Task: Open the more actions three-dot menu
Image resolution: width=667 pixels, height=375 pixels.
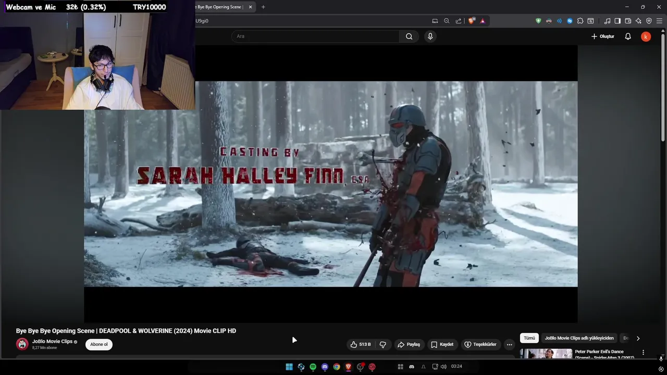Action: point(509,344)
